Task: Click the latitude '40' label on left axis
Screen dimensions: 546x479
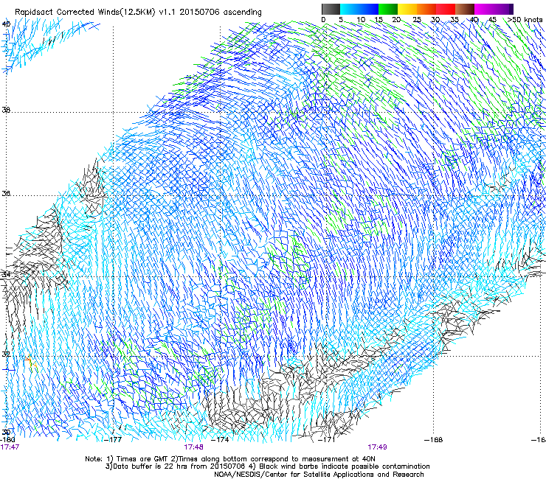Action: [x=6, y=24]
